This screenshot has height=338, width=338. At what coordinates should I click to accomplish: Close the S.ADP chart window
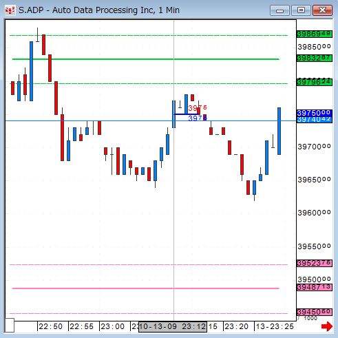[322, 10]
